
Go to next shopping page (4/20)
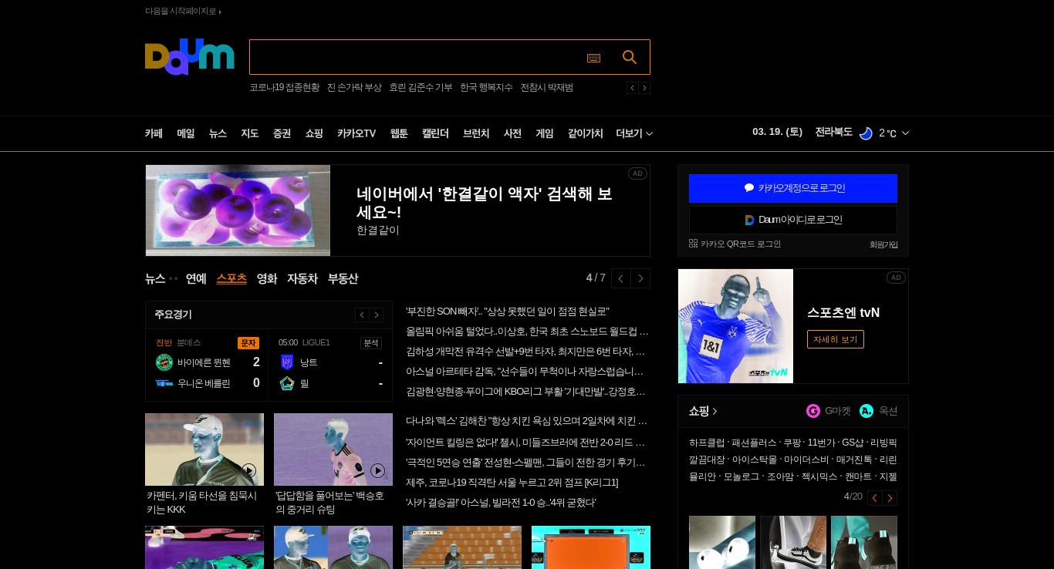(x=890, y=498)
